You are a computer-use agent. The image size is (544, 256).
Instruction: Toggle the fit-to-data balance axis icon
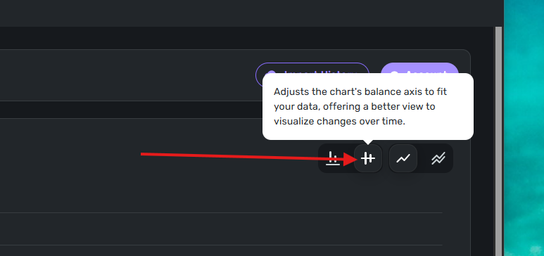click(368, 158)
